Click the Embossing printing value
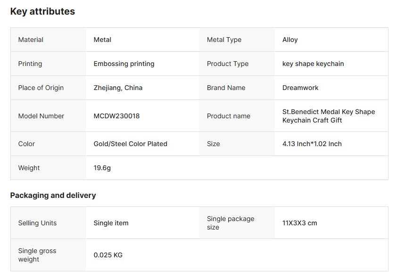Viewport: 397px width, 279px height. coord(124,64)
